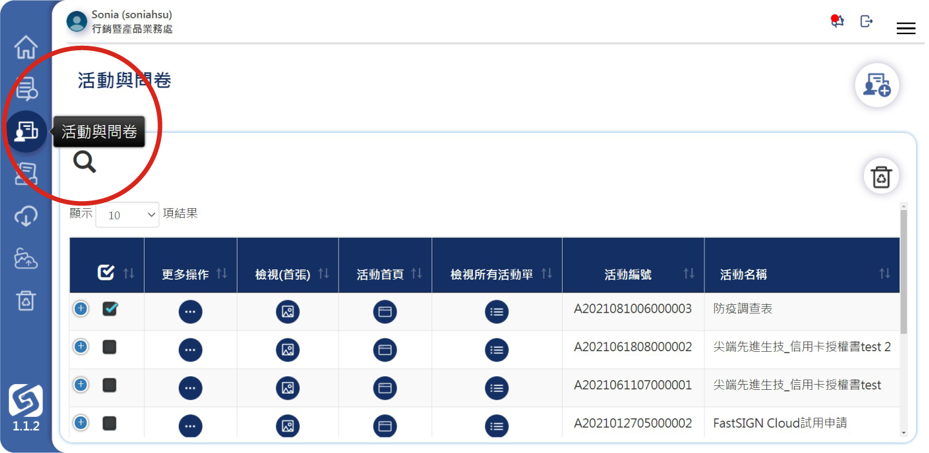Click the recycle trash button above table

tap(881, 176)
